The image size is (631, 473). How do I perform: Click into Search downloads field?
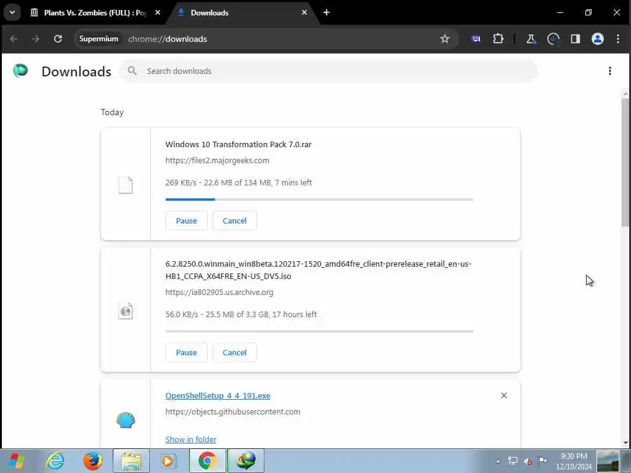pyautogui.click(x=328, y=71)
